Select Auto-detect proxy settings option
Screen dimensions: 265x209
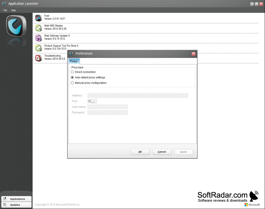pyautogui.click(x=88, y=77)
